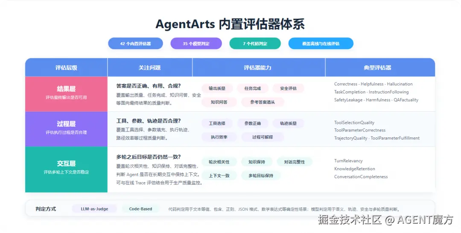
Task: Click the "关注问题" column header
Action: coord(150,67)
